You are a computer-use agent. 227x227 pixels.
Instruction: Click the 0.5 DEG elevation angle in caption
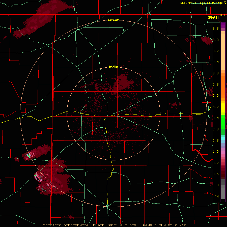tap(128, 225)
